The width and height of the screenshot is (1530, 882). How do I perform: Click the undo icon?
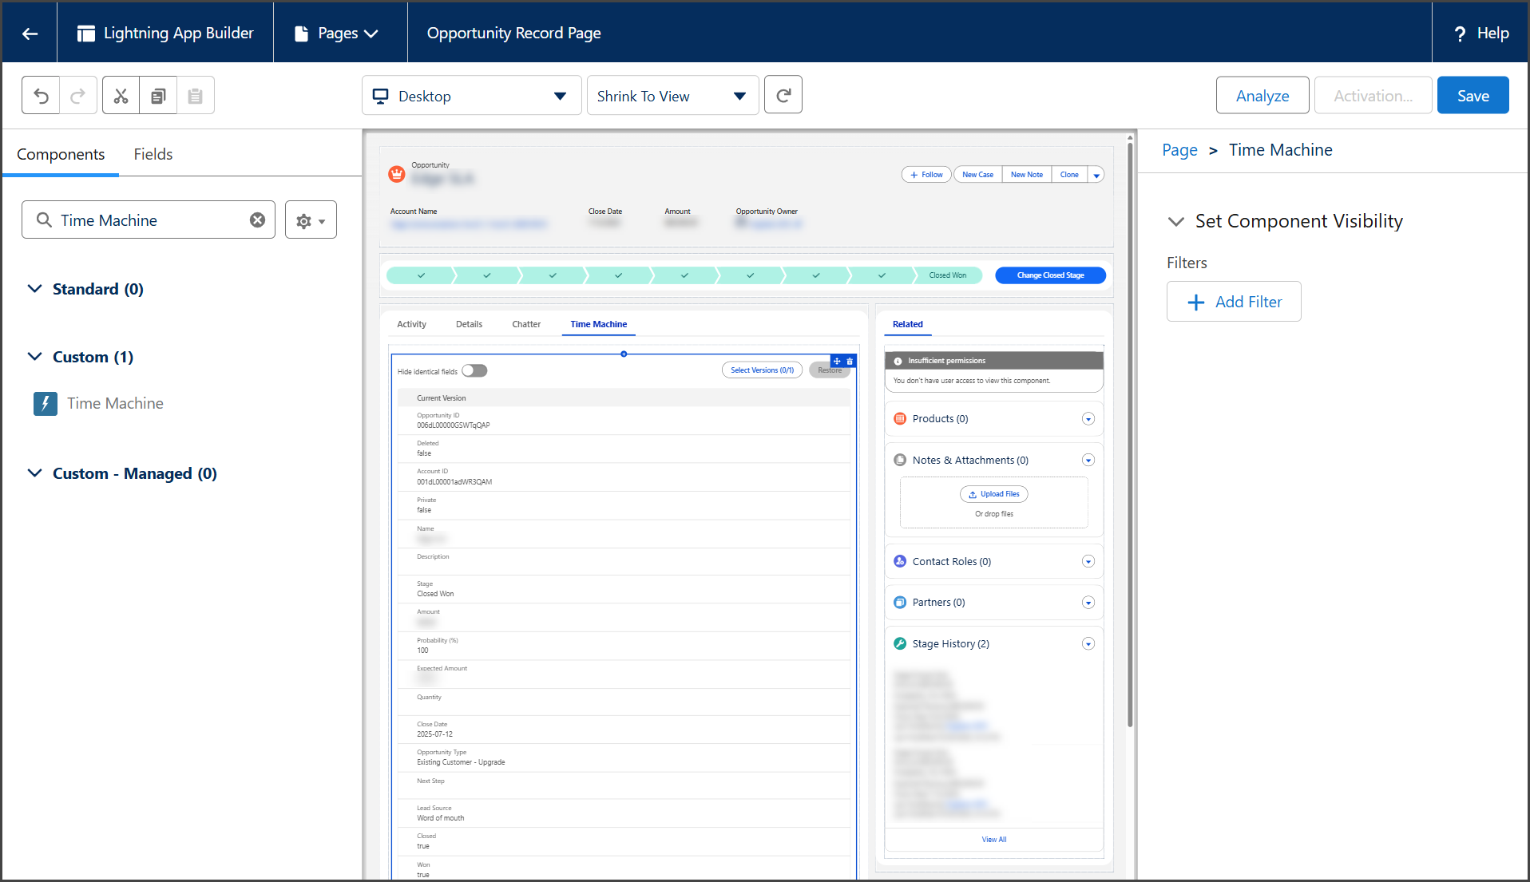[42, 96]
